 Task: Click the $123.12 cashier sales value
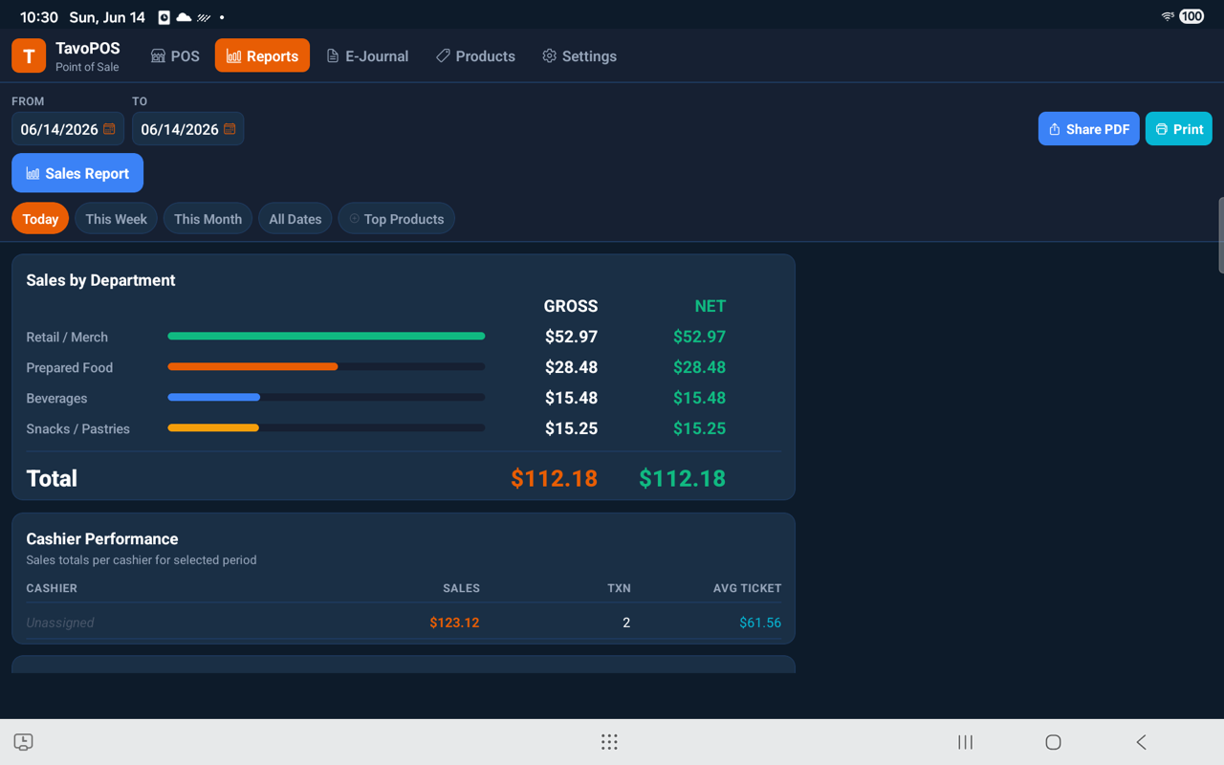point(454,623)
